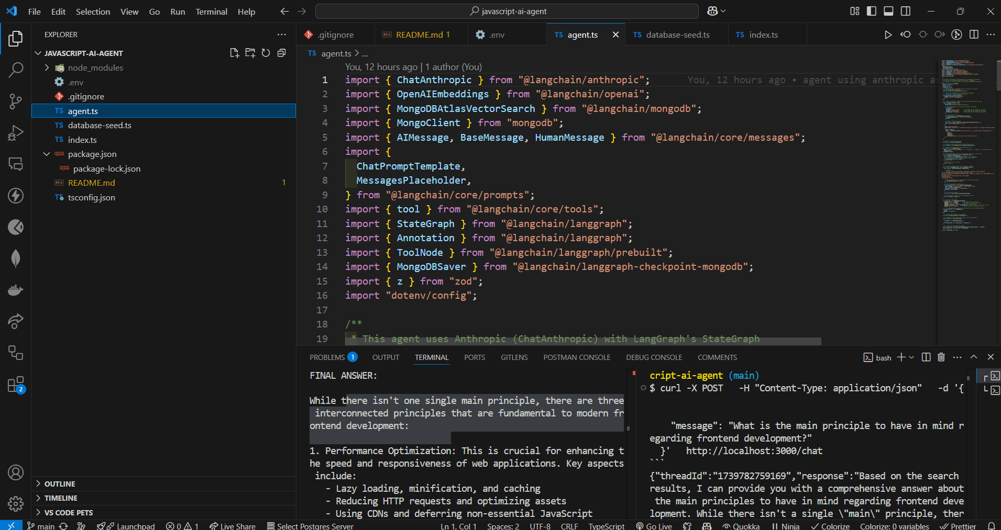
Task: Open the Docker view in the activity bar
Action: 15,290
